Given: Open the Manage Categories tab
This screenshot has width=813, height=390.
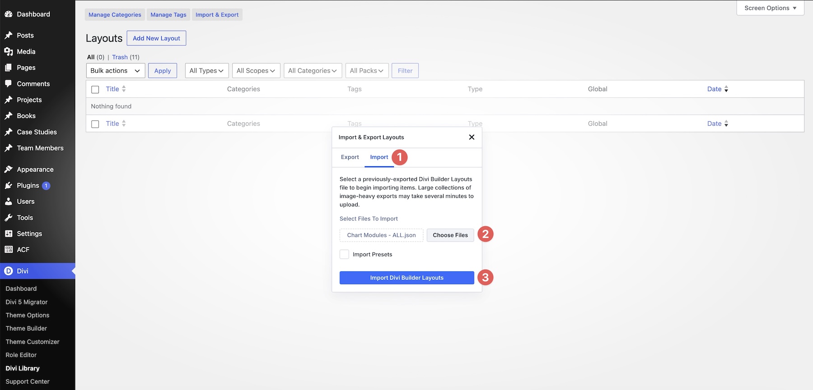Looking at the screenshot, I should click(115, 14).
